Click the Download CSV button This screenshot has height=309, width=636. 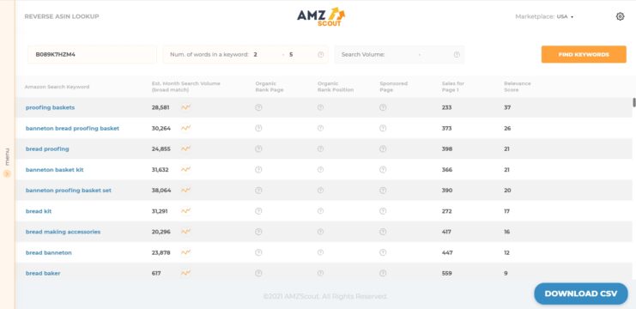(x=581, y=294)
